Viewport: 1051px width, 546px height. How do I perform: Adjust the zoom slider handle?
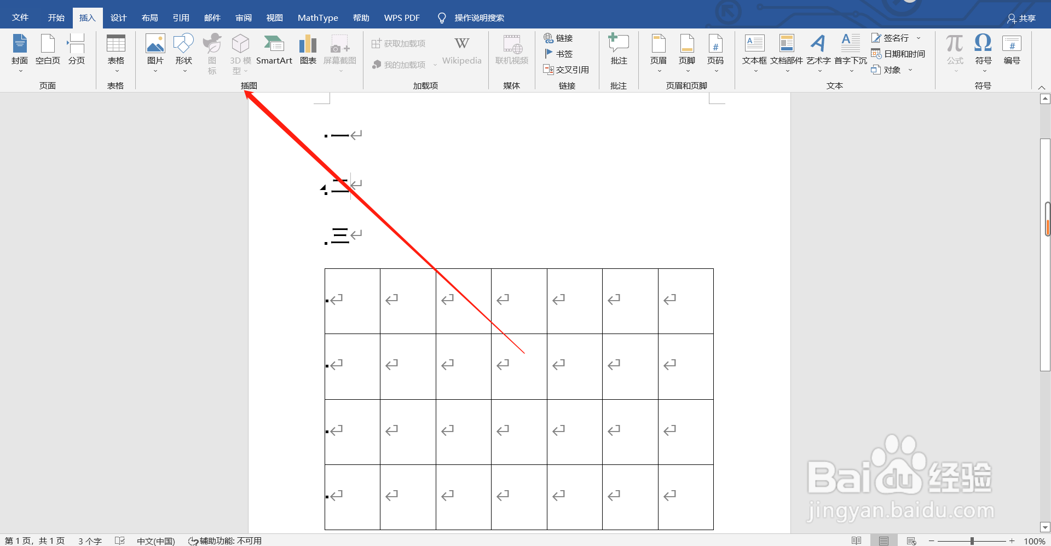[x=972, y=541]
